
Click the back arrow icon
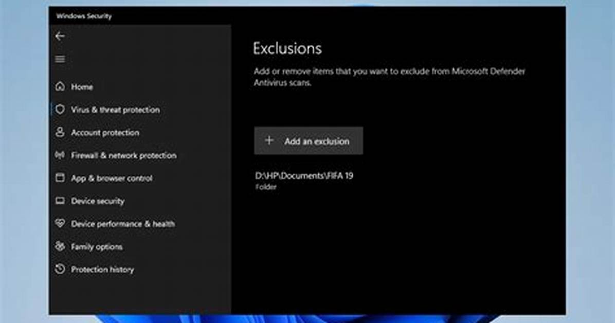click(x=60, y=36)
